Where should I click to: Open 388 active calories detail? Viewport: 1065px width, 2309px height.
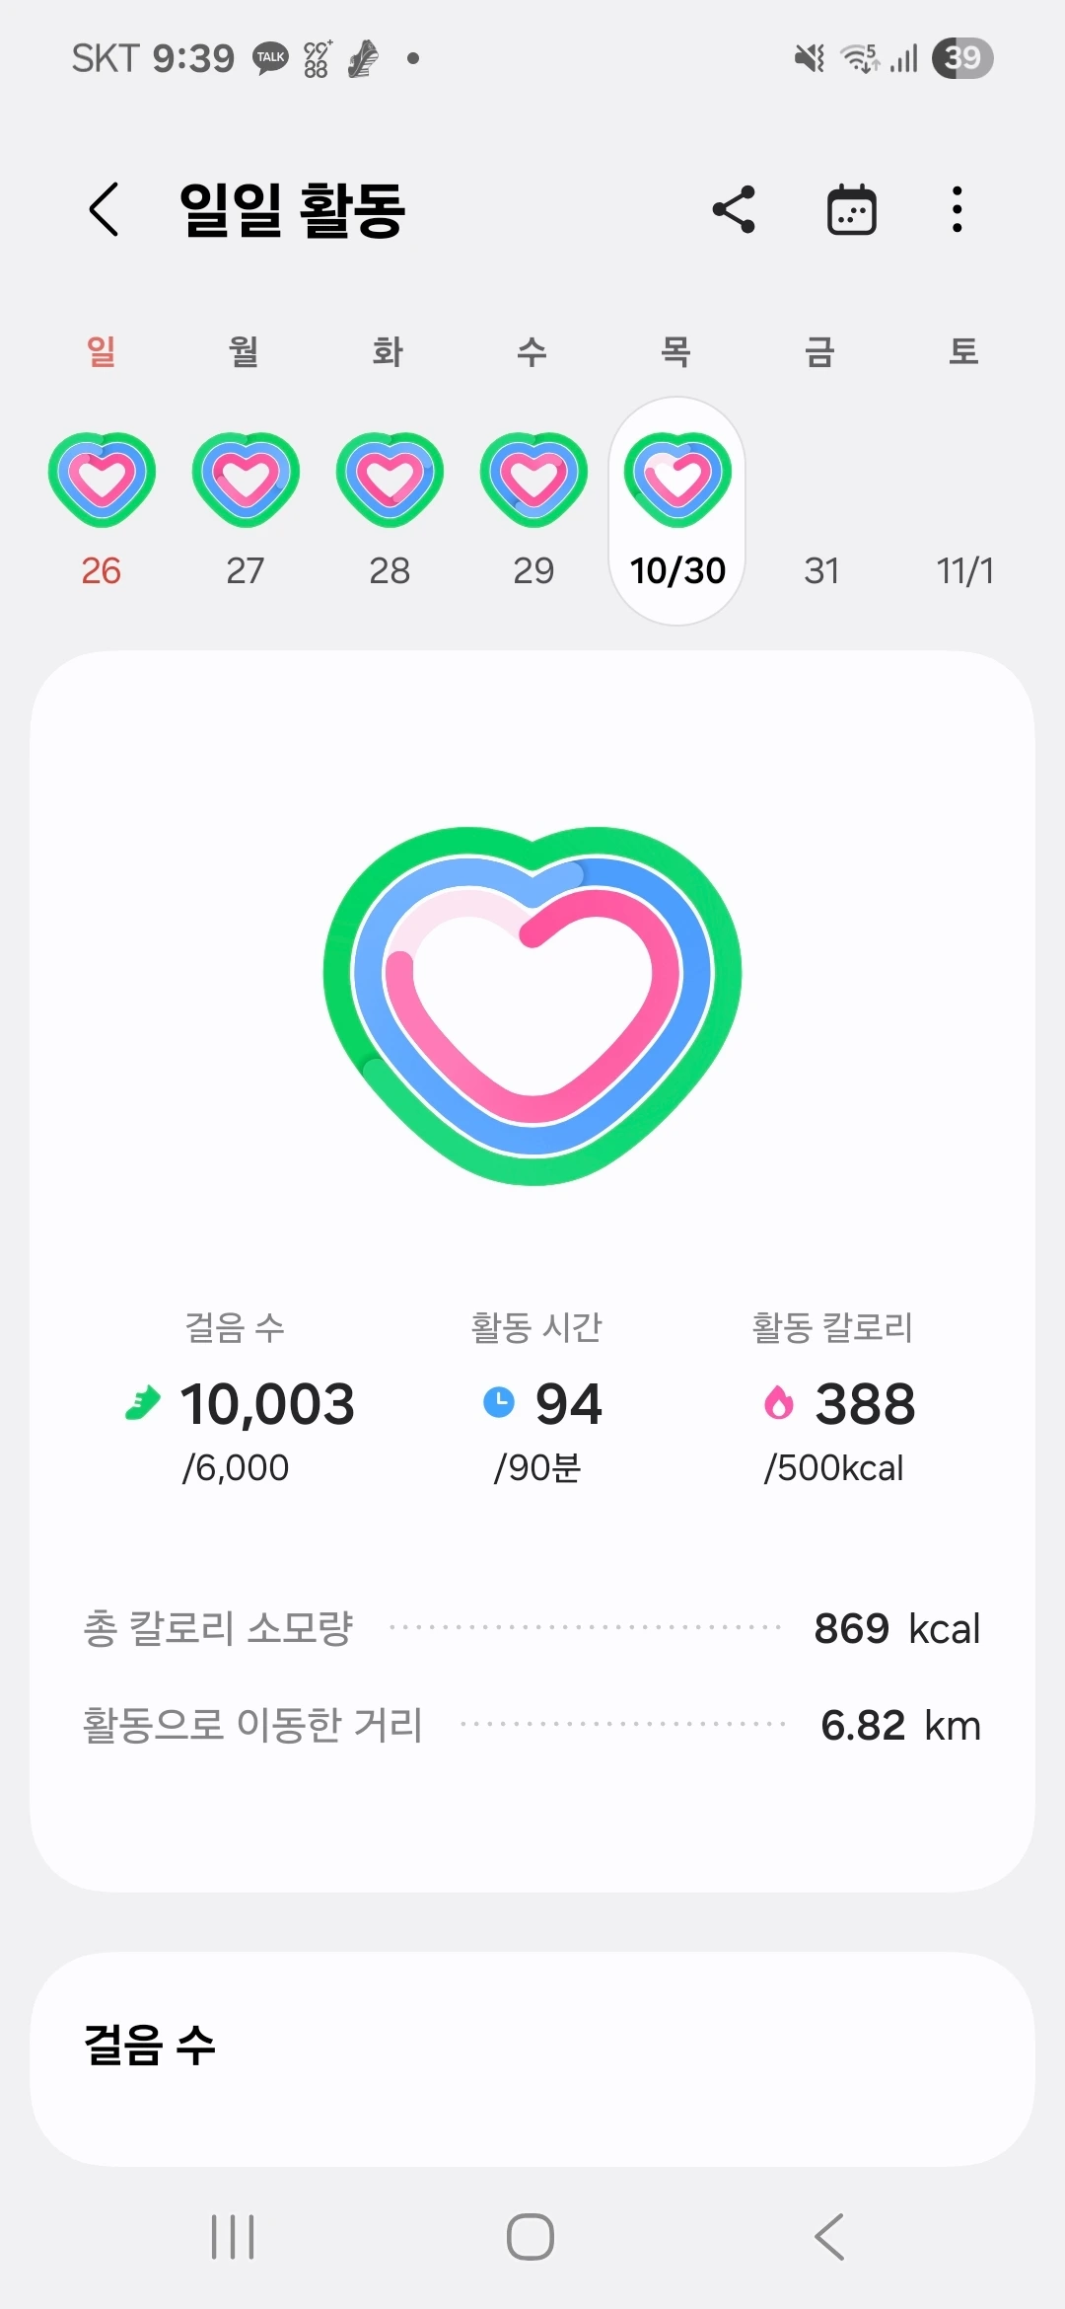pyautogui.click(x=865, y=1403)
